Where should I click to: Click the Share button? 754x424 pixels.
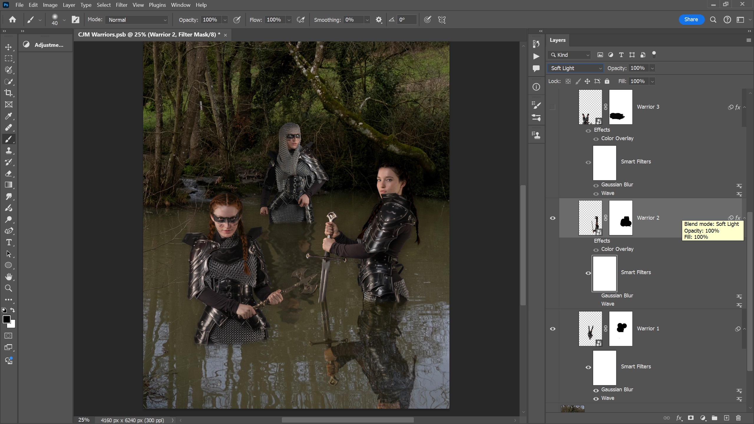pyautogui.click(x=691, y=19)
